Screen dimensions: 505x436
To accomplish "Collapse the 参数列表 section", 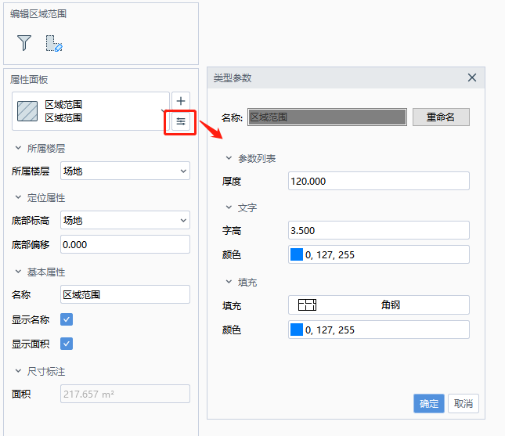I will tap(229, 158).
